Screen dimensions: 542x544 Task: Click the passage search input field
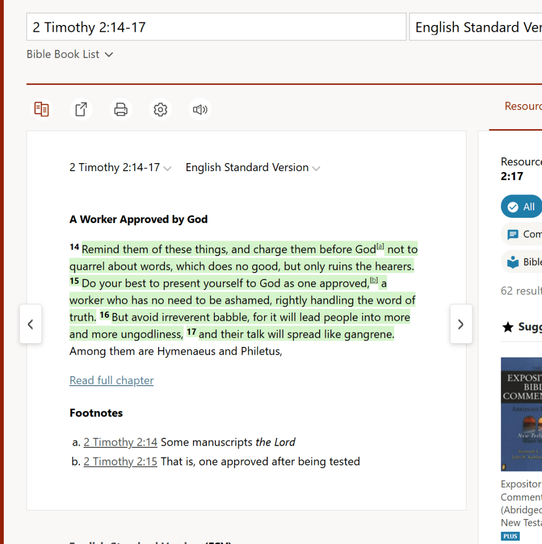point(216,27)
